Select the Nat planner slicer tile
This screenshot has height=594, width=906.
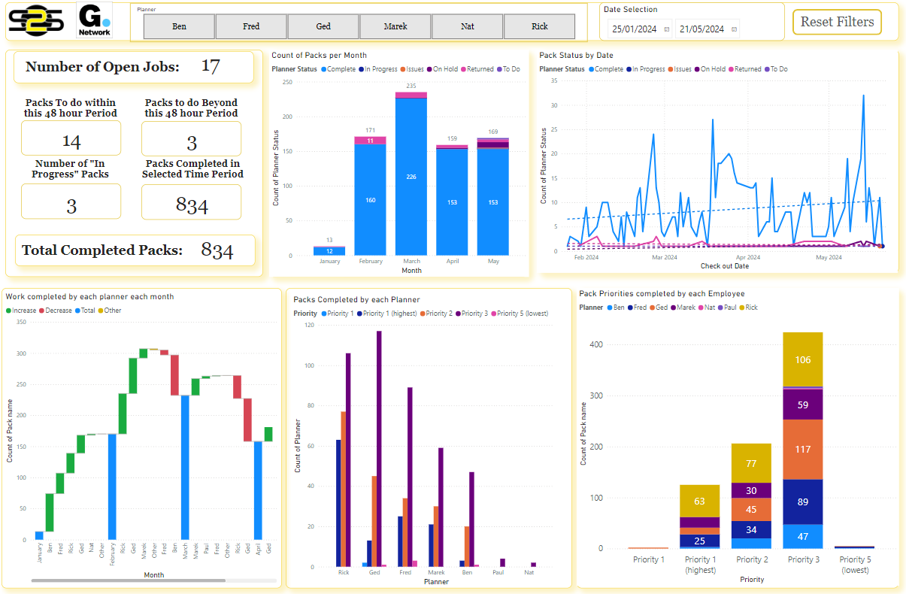pyautogui.click(x=468, y=26)
